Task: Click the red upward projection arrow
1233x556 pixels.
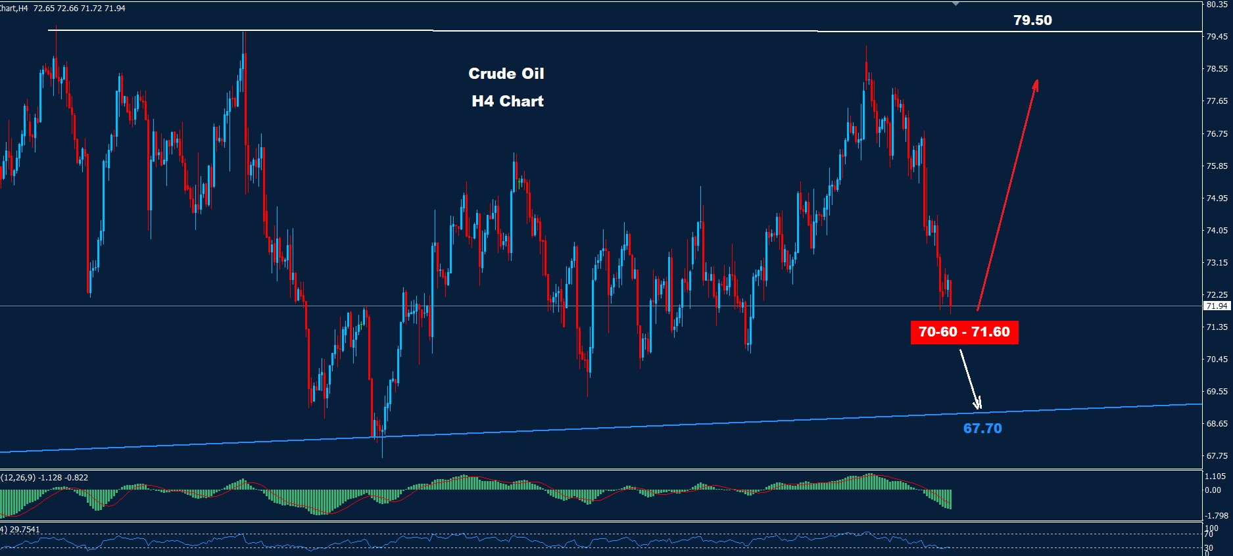Action: (x=1007, y=195)
